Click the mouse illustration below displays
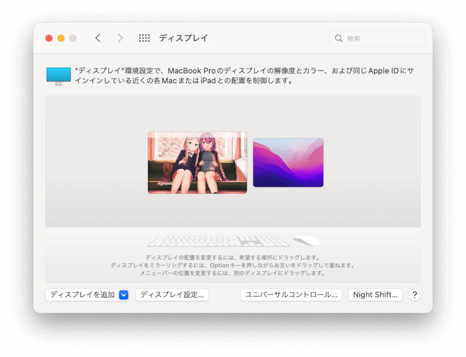466x357 pixels. (x=308, y=241)
